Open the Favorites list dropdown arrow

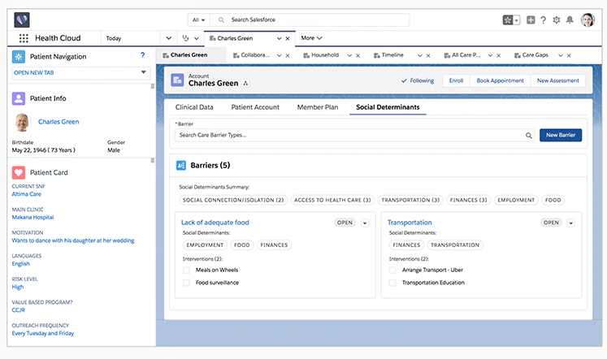click(517, 20)
